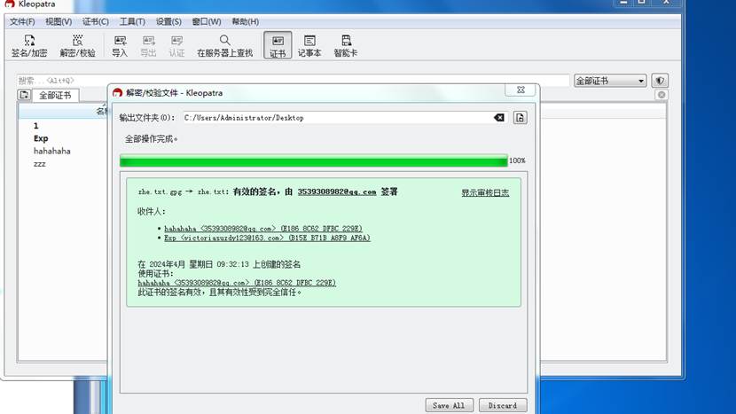The width and height of the screenshot is (736, 414).
Task: Click the certificate search field
Action: (293, 81)
